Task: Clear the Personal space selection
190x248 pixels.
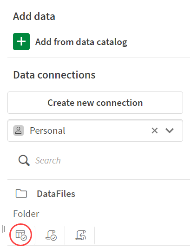Action: [155, 131]
